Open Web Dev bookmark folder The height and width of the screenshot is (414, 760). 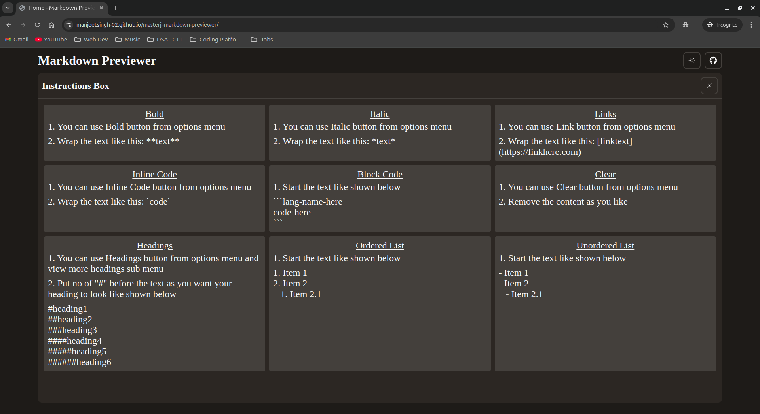click(x=91, y=40)
